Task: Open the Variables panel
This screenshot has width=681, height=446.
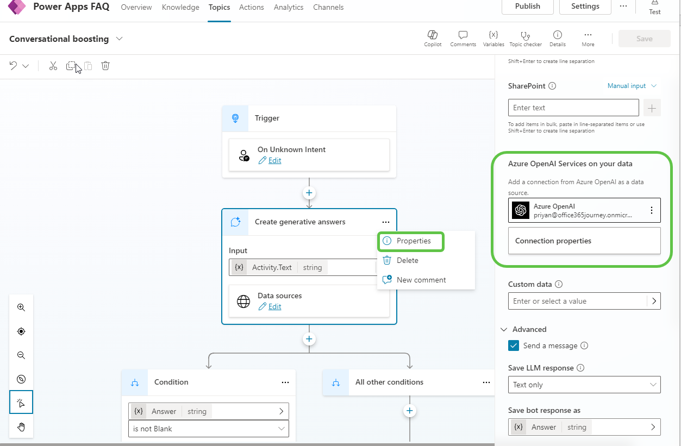Action: click(493, 36)
